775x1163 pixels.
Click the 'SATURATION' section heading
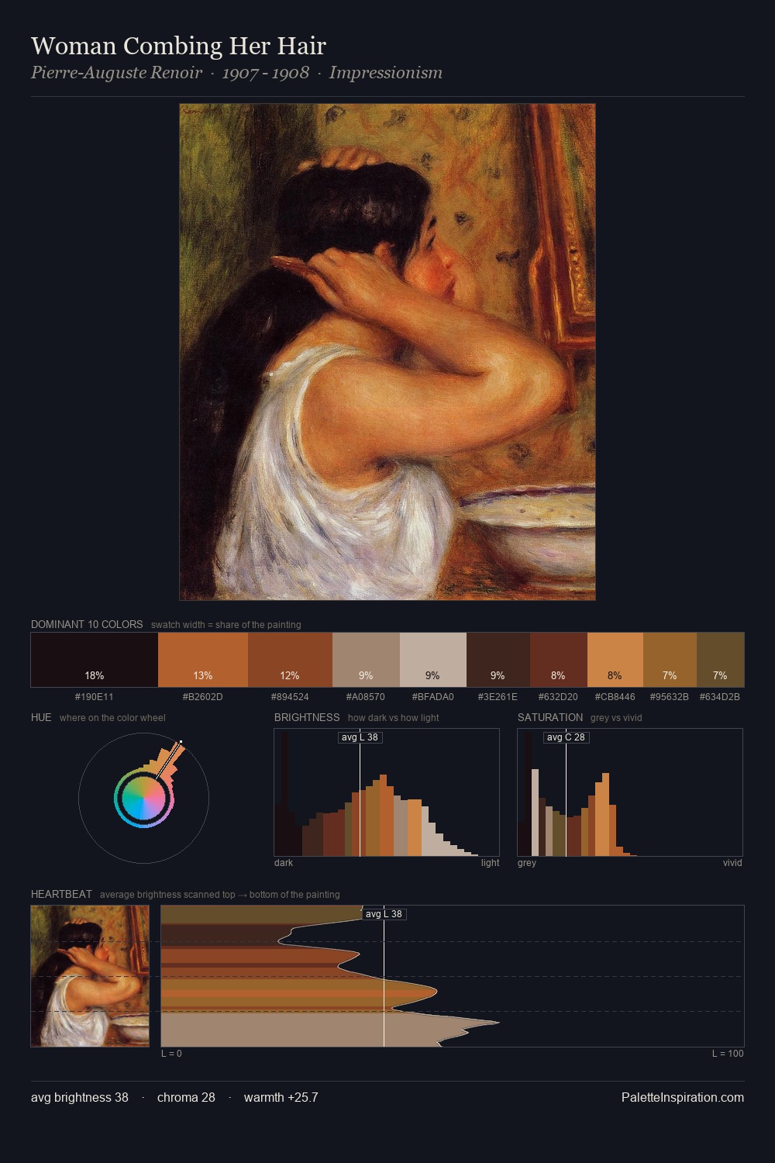(x=550, y=717)
